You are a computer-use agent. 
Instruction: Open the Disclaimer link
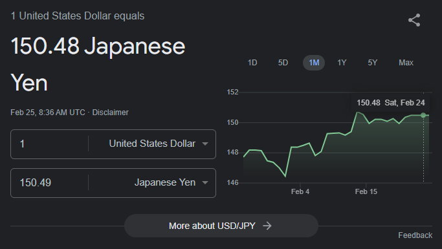(x=110, y=113)
